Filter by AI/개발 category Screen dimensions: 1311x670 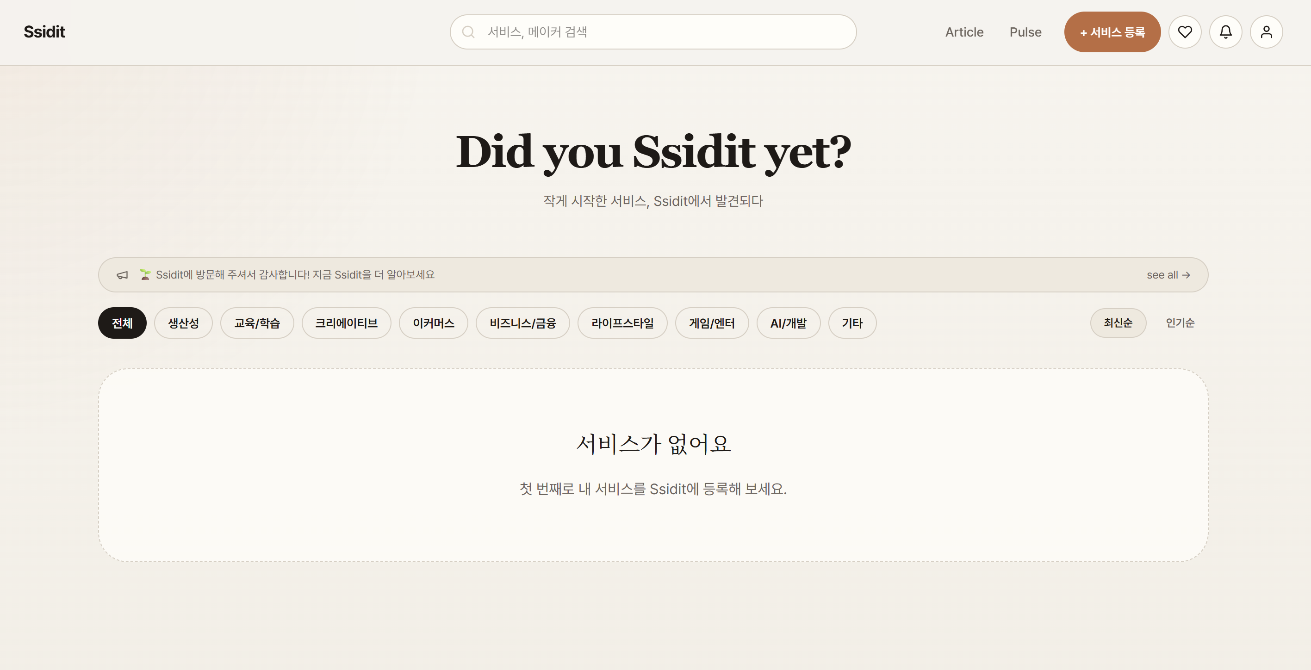click(788, 323)
